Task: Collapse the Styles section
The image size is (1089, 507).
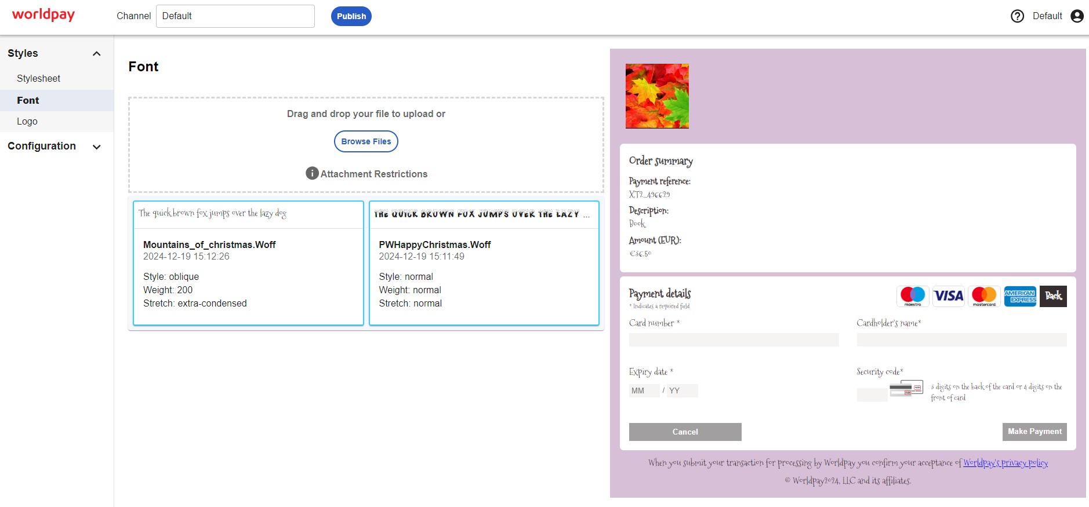Action: click(97, 54)
